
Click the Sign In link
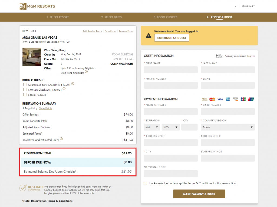click(x=251, y=56)
